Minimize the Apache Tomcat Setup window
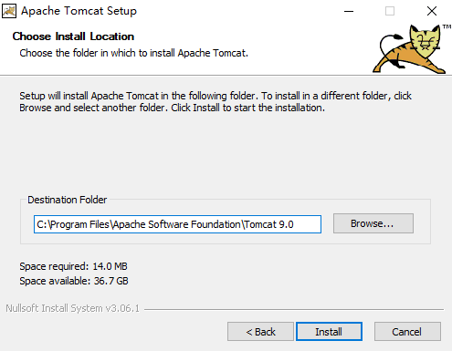The width and height of the screenshot is (452, 351). [349, 11]
